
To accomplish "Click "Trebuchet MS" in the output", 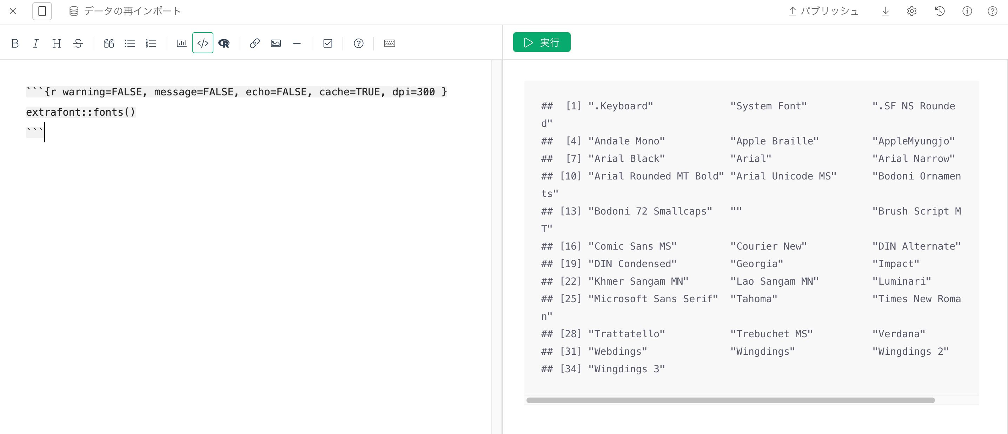I will (772, 334).
